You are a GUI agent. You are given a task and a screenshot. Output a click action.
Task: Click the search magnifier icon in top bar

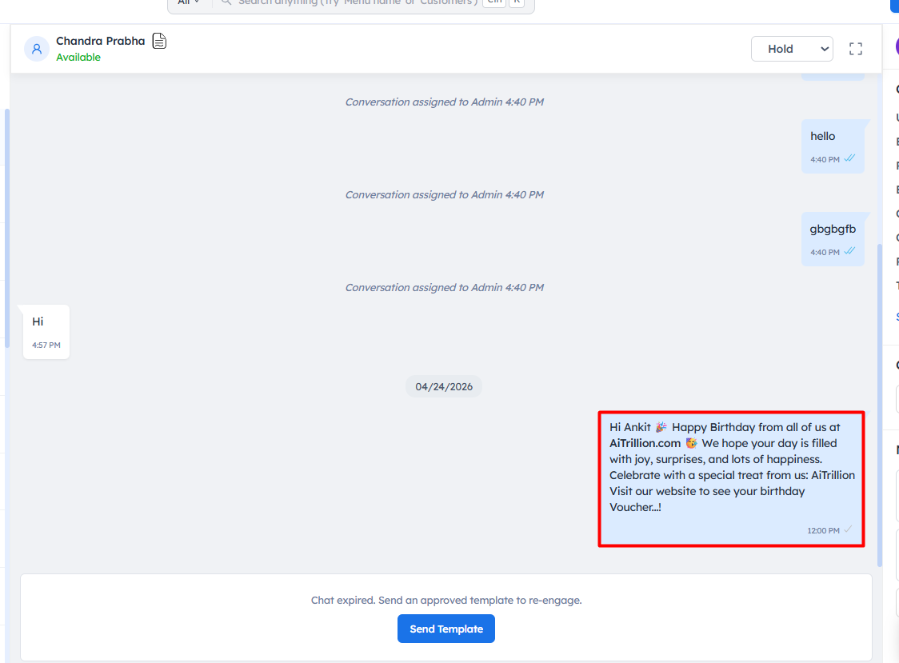(226, 2)
